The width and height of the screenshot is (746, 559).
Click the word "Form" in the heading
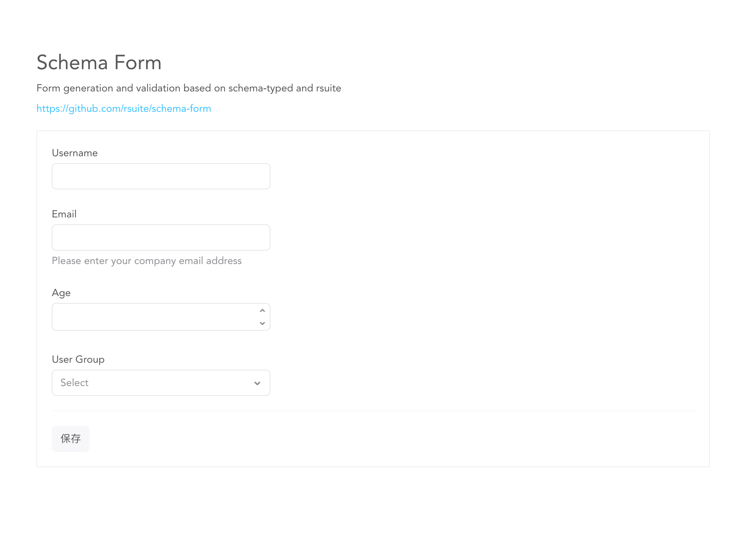(x=138, y=62)
